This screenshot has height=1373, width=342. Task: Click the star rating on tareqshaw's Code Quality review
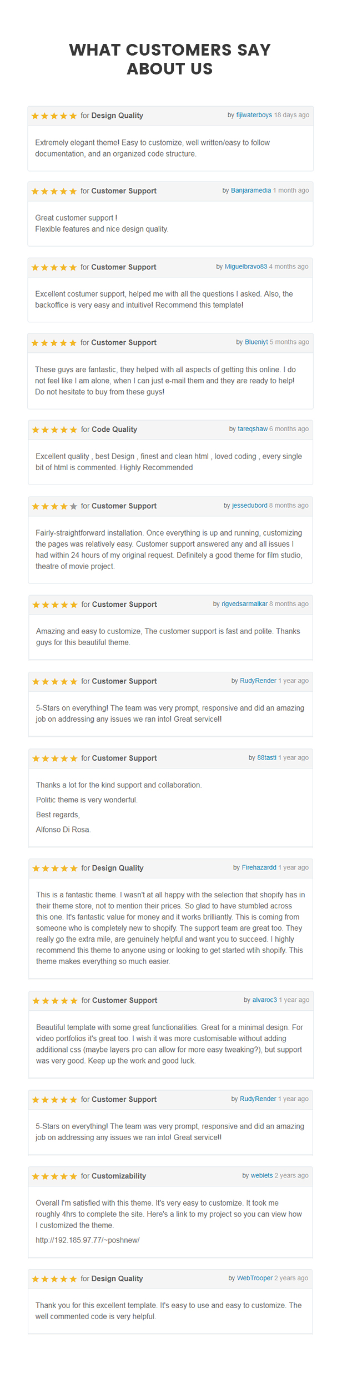click(x=54, y=430)
